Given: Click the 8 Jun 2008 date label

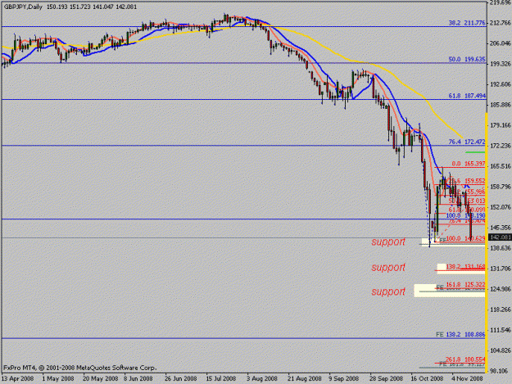Looking at the screenshot, I should pyautogui.click(x=138, y=379).
